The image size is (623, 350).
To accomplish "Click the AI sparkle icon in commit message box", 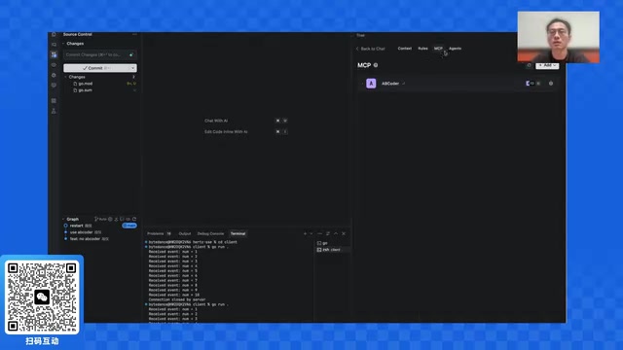I will pos(131,54).
